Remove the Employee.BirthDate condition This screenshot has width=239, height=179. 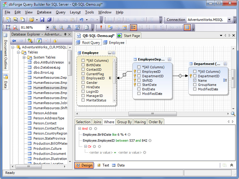(x=129, y=135)
